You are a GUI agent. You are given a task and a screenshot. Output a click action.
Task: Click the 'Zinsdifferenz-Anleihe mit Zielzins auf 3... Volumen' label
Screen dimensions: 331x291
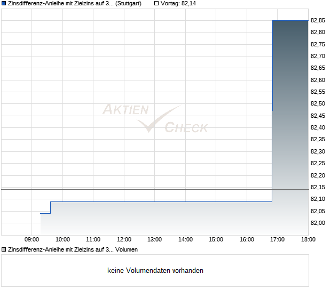point(73,250)
